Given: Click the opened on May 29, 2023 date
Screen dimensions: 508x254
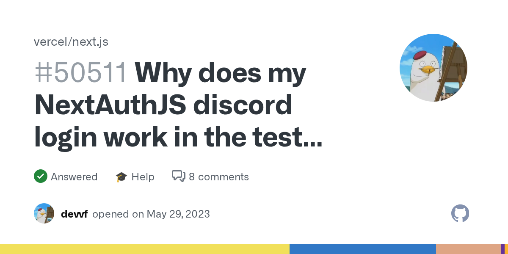Looking at the screenshot, I should point(151,214).
